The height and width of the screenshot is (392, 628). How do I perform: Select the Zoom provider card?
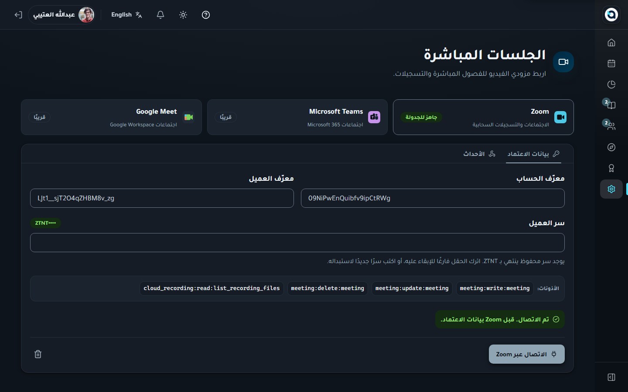pos(483,117)
